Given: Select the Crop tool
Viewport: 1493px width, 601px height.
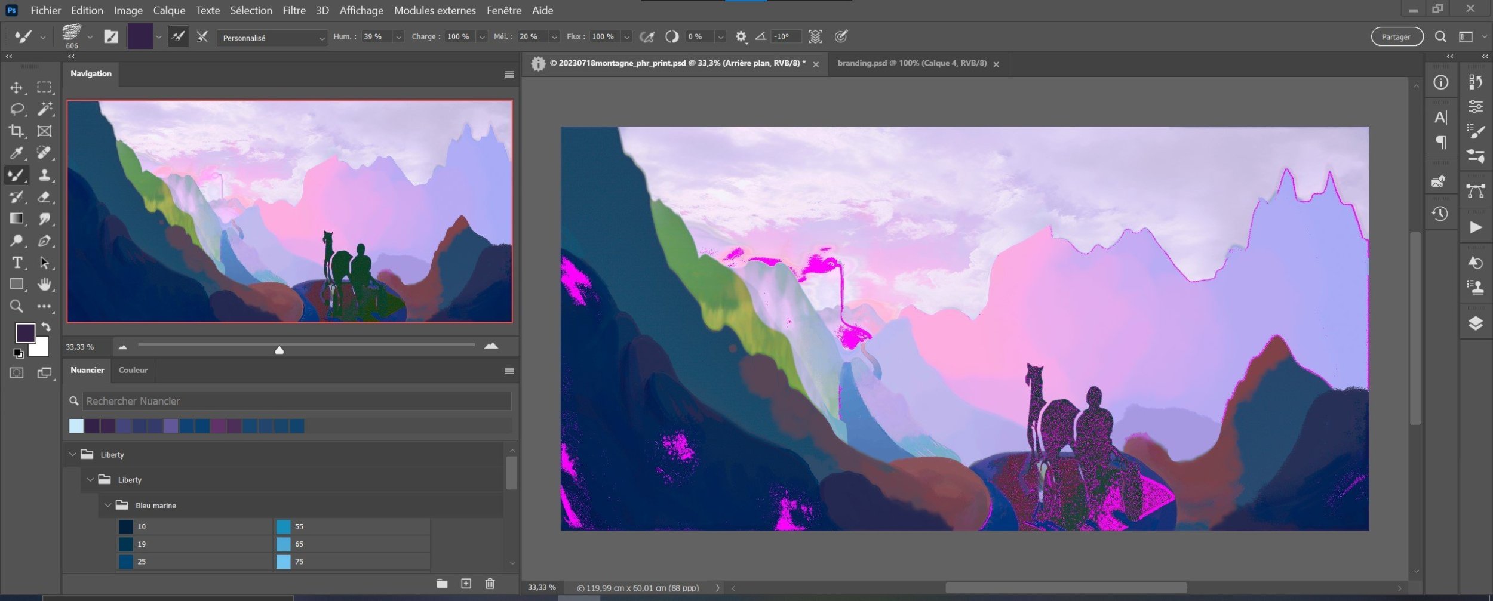Looking at the screenshot, I should tap(16, 131).
